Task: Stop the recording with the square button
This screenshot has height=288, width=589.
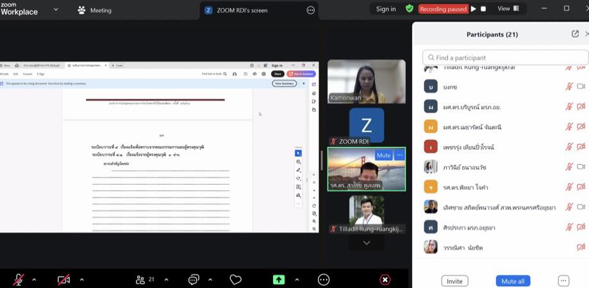Action: [483, 9]
